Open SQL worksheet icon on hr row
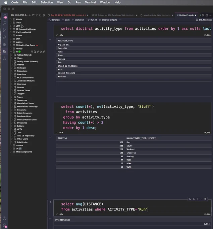This screenshot has width=213, height=229. [x=35, y=52]
